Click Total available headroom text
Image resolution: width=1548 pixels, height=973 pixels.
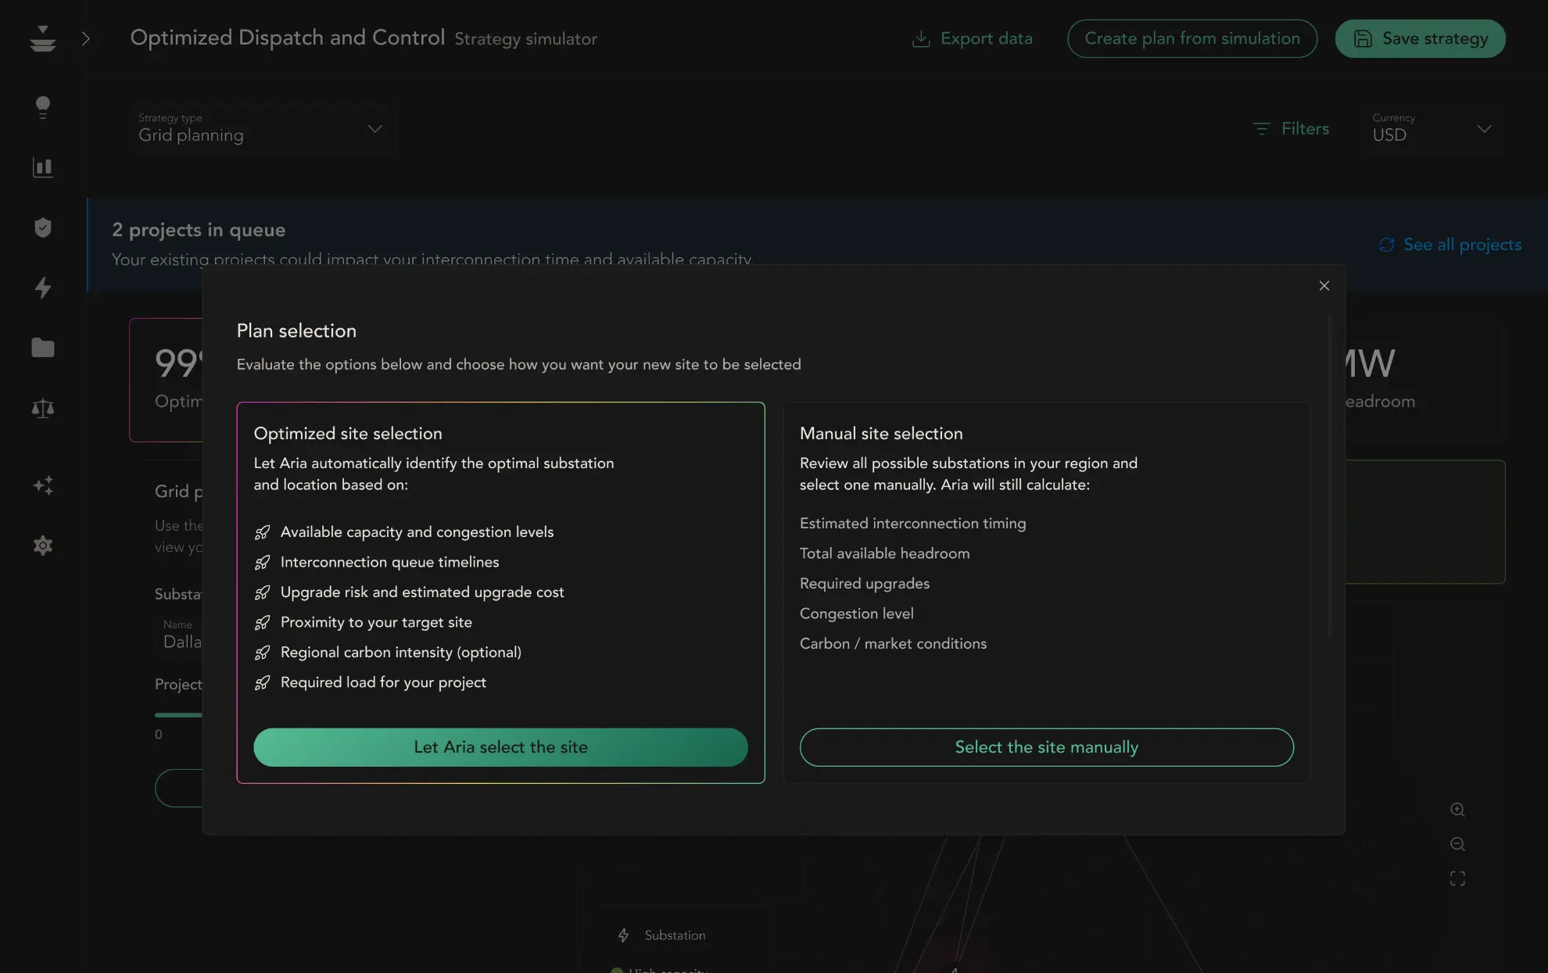884,553
